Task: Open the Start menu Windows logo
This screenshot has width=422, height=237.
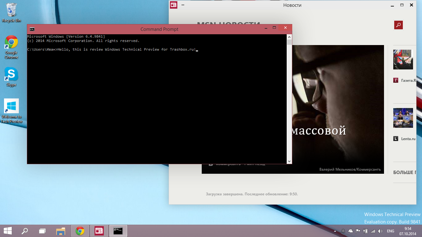Action: tap(8, 231)
